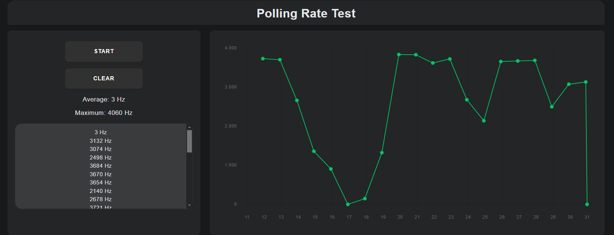Click the 4.000 y-axis label
This screenshot has height=235, width=614.
point(231,48)
